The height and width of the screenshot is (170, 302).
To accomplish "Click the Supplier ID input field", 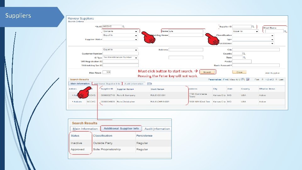I will pos(242,26).
